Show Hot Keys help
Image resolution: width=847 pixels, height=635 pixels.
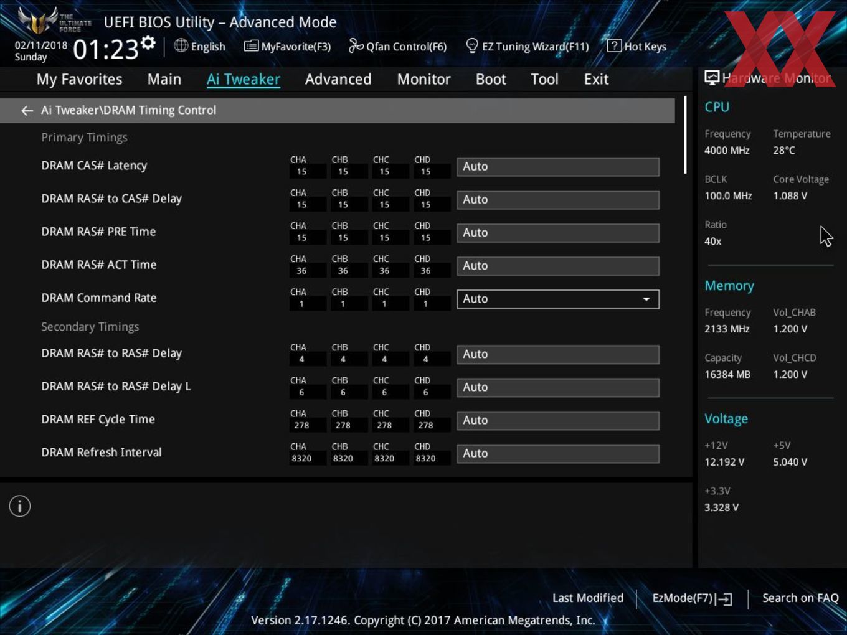[636, 46]
